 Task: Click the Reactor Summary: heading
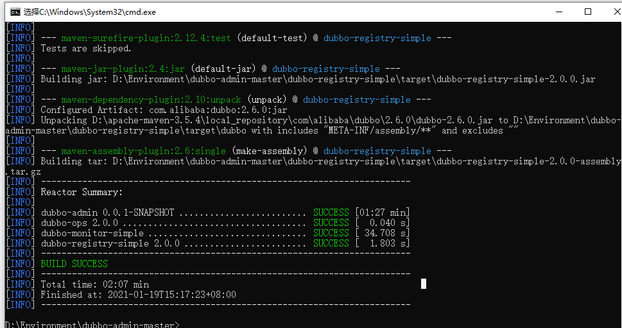(82, 193)
